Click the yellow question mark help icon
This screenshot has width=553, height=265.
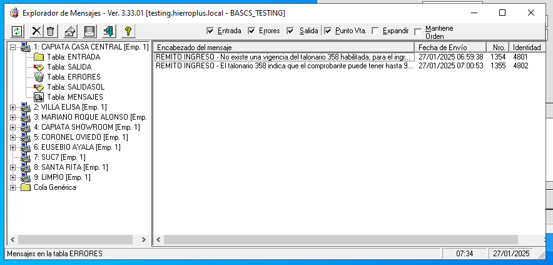pyautogui.click(x=128, y=31)
